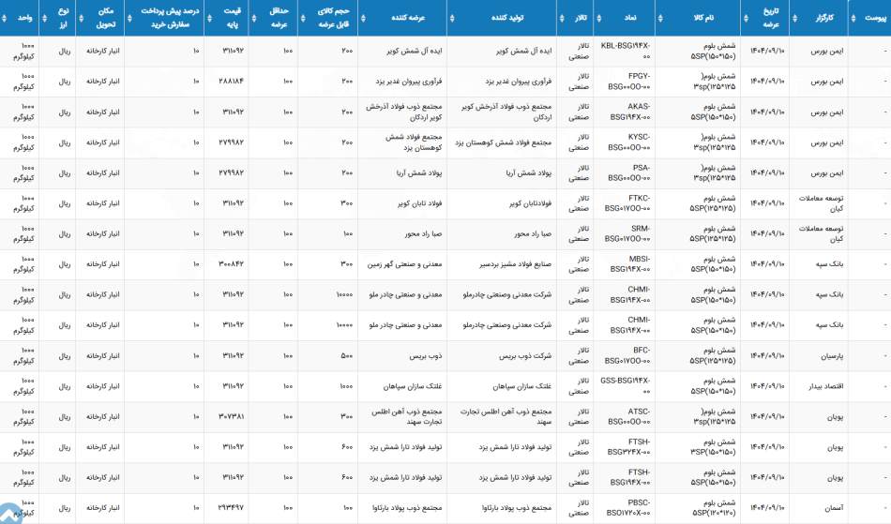Select product شمش بلوم 3SP(150*150)
The height and width of the screenshot is (524, 891).
pyautogui.click(x=713, y=447)
